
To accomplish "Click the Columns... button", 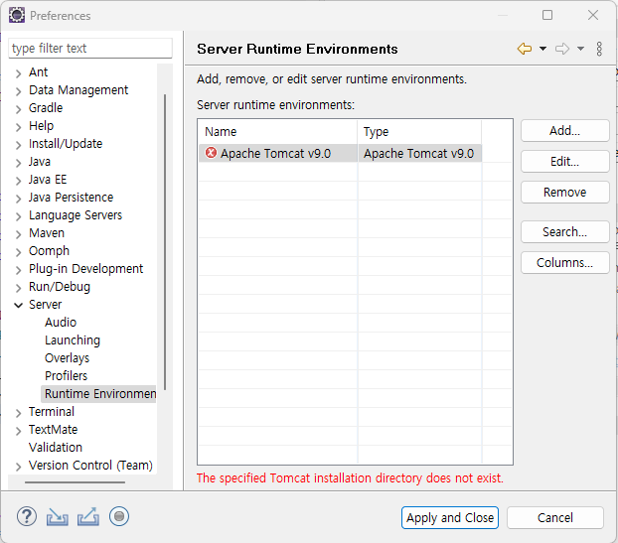I will click(564, 263).
